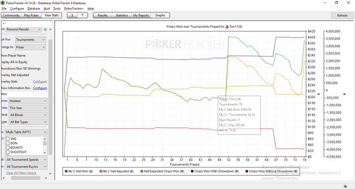Open the Results tab
This screenshot has width=355, height=189.
coord(102,15)
